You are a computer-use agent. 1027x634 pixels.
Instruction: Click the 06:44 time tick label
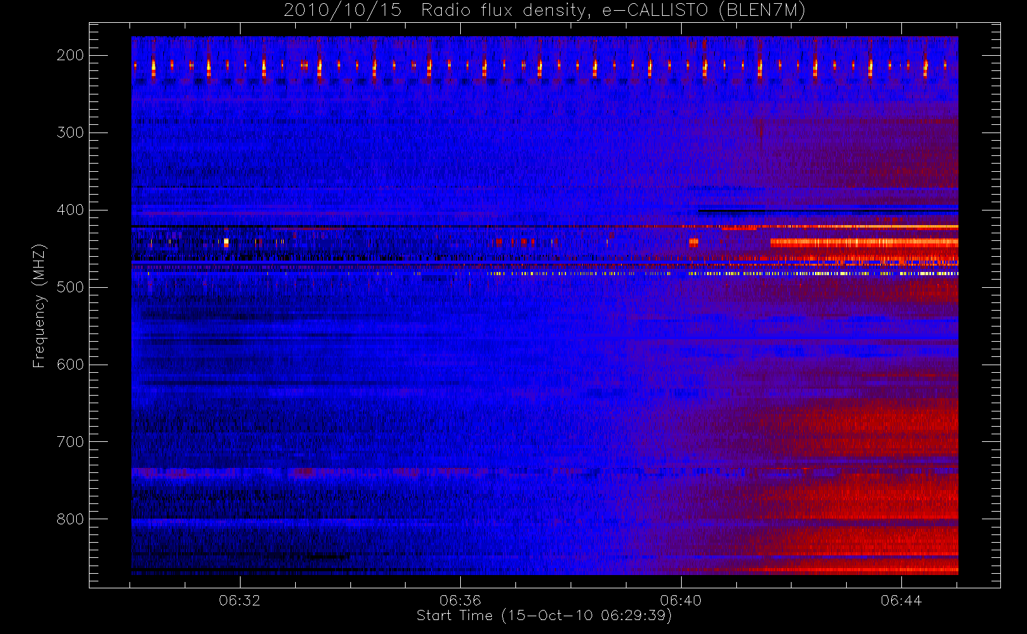click(x=901, y=600)
